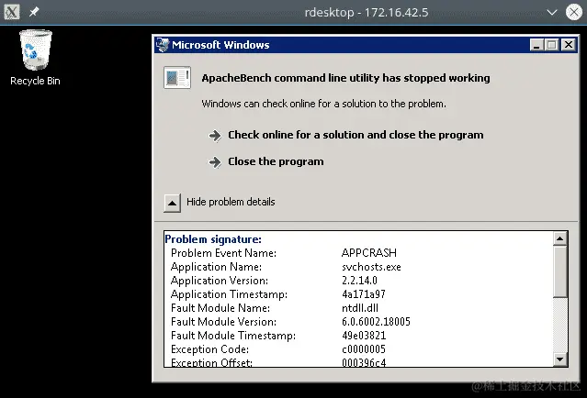Image resolution: width=587 pixels, height=398 pixels.
Task: Click the Problem Event Name label
Action: (x=223, y=253)
